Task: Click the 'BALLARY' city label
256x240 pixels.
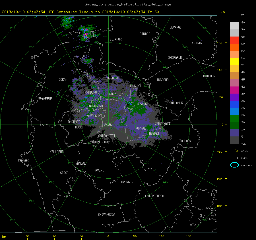Action: point(185,141)
